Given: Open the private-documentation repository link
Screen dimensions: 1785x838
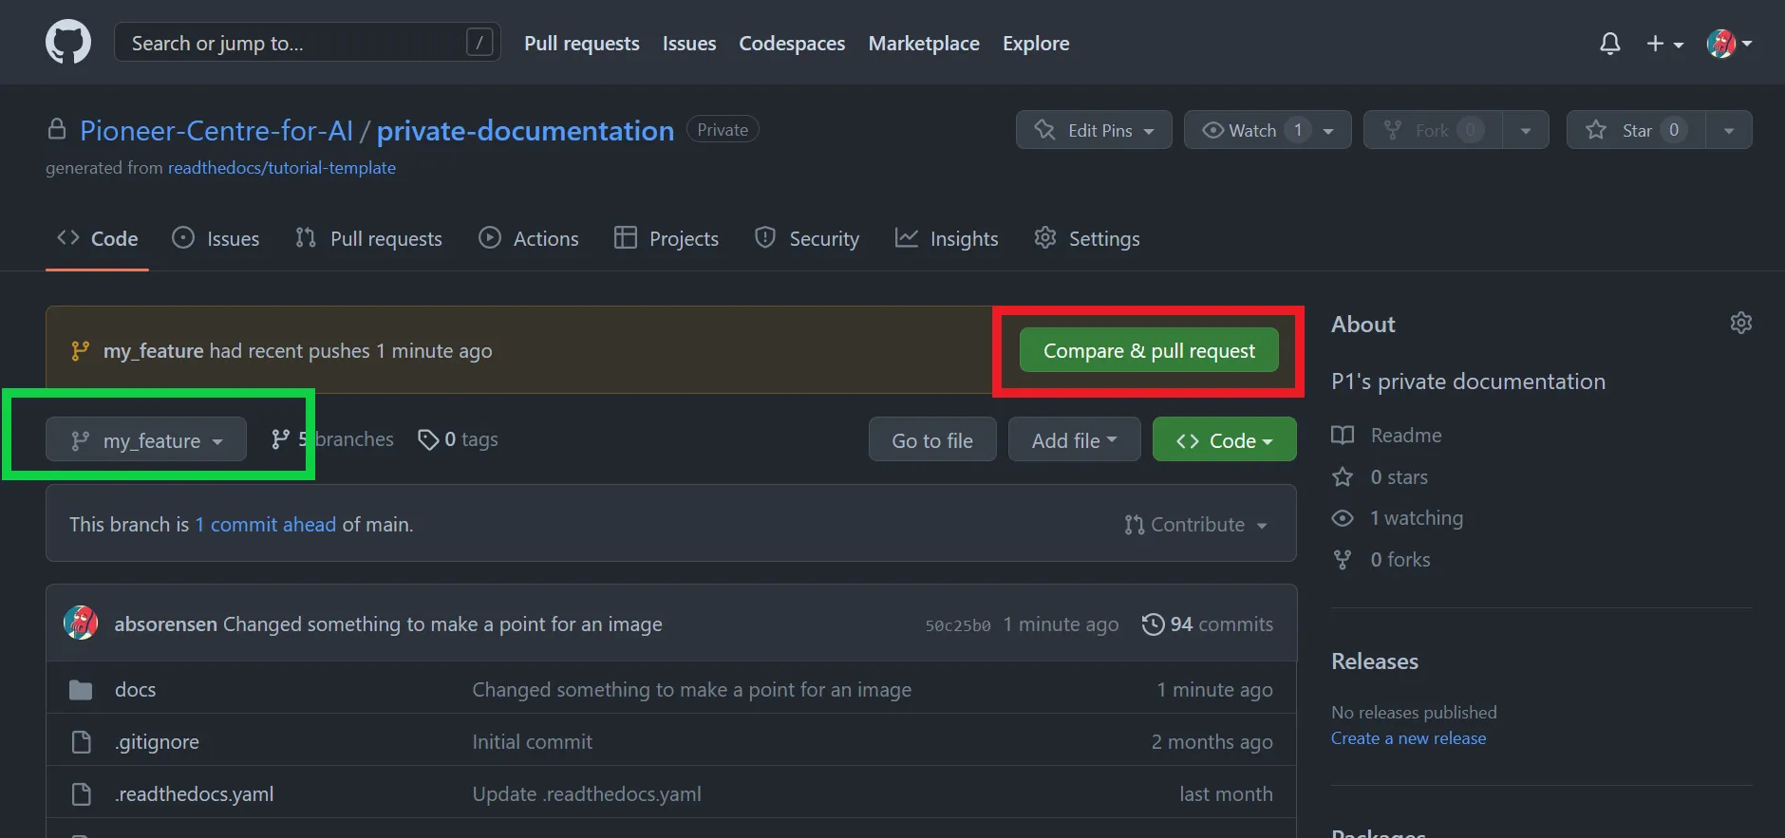Looking at the screenshot, I should [525, 131].
